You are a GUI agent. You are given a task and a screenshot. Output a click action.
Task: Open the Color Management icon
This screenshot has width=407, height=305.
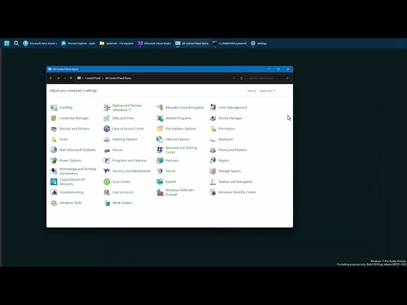click(x=213, y=107)
